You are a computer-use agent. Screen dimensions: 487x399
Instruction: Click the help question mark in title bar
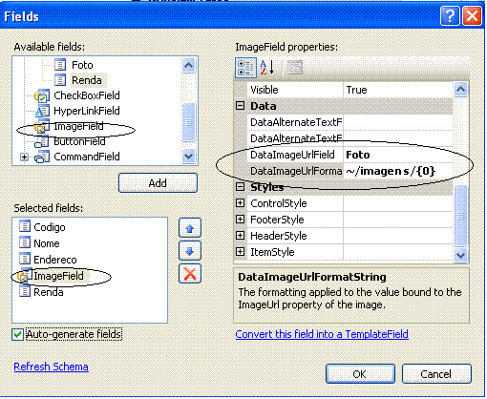coord(450,16)
